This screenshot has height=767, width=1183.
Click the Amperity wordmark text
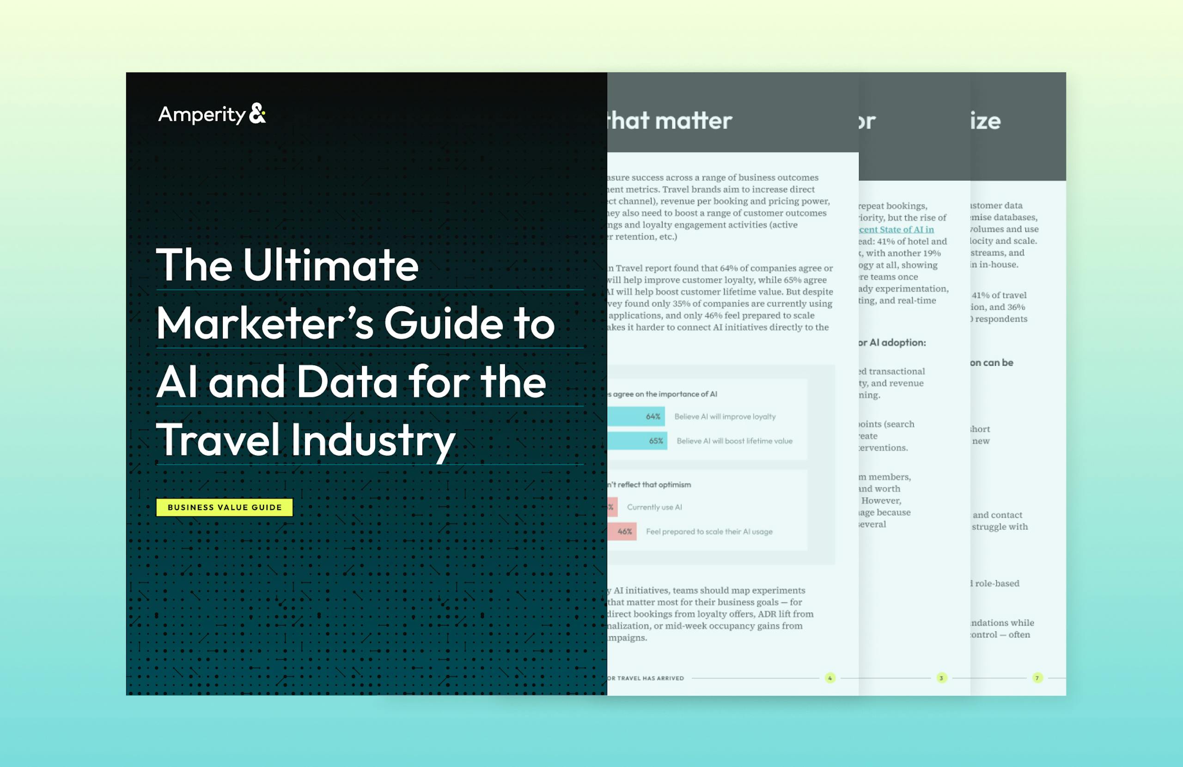pyautogui.click(x=202, y=114)
